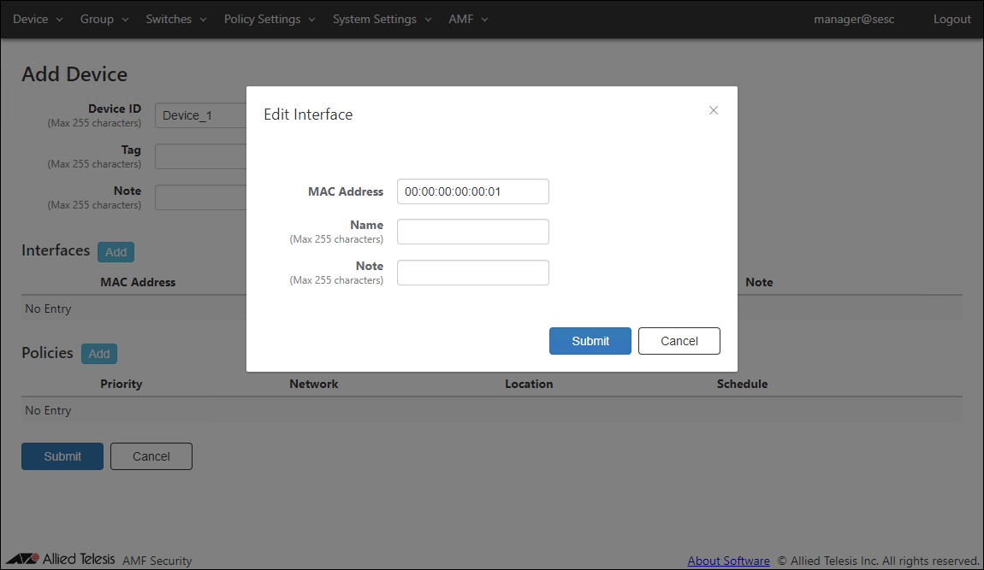Open the Device dropdown menu
Image resolution: width=984 pixels, height=570 pixels.
pos(38,19)
